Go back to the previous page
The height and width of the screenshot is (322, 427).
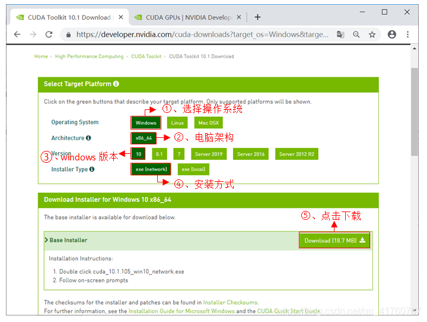(x=17, y=34)
